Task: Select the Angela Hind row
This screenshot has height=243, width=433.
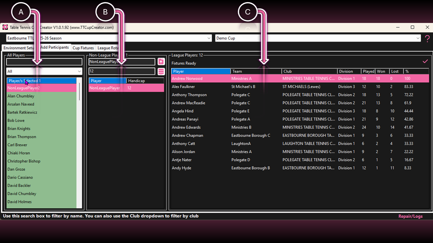Action: [300, 111]
